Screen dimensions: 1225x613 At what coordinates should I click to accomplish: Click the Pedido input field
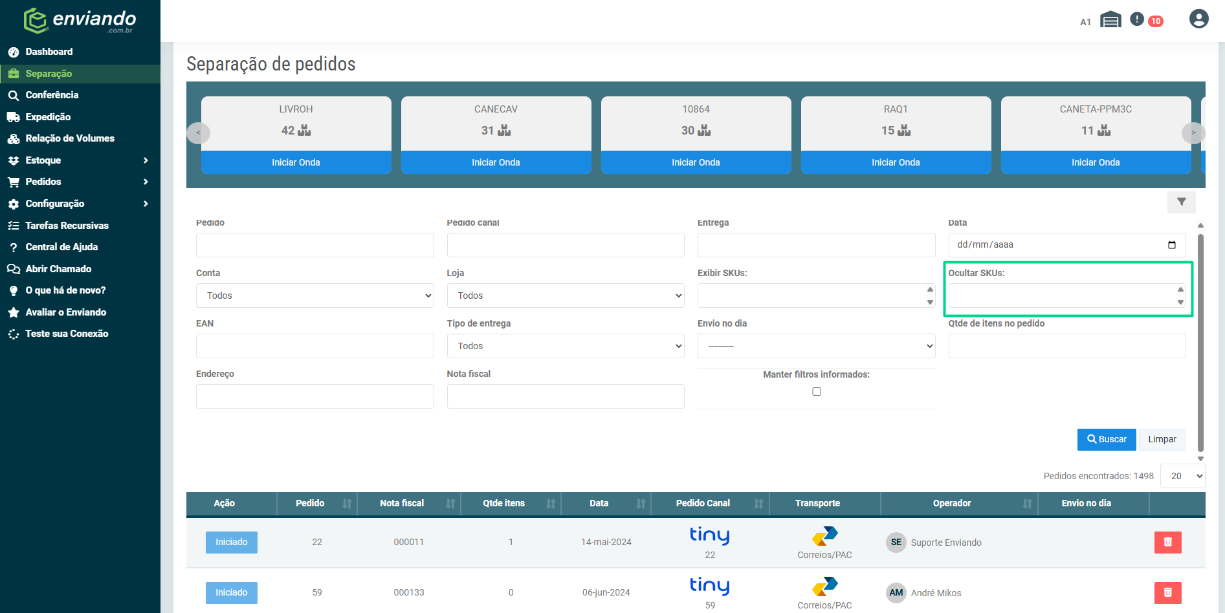click(315, 245)
